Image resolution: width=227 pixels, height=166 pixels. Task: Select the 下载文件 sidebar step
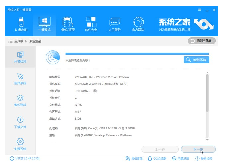20,122
